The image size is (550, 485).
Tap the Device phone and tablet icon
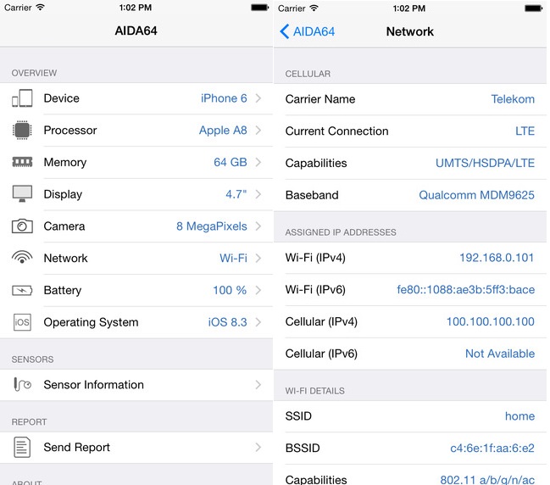(x=22, y=98)
